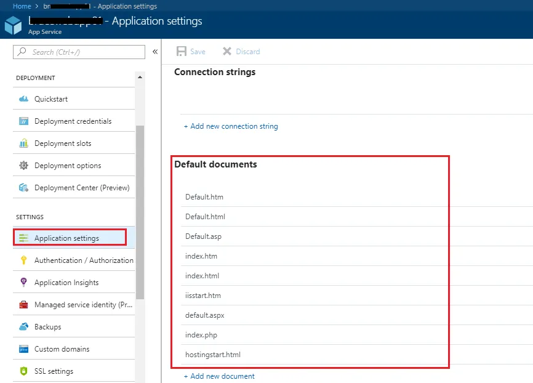533x383 pixels.
Task: Click the Default documents heading
Action: (215, 164)
